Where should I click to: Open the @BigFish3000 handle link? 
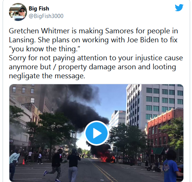46,16
